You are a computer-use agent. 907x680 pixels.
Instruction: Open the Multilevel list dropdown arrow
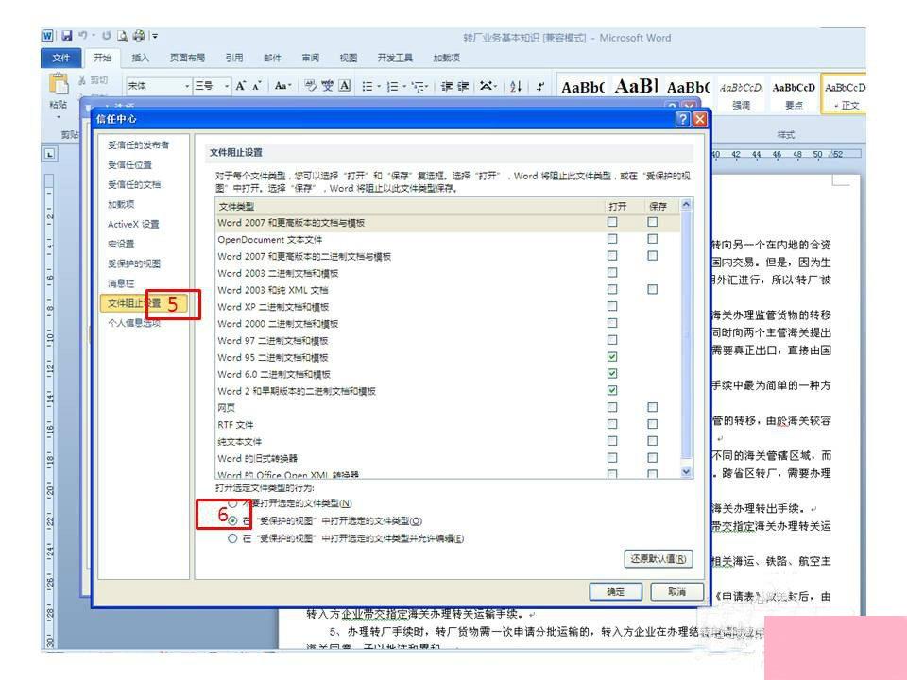[427, 87]
